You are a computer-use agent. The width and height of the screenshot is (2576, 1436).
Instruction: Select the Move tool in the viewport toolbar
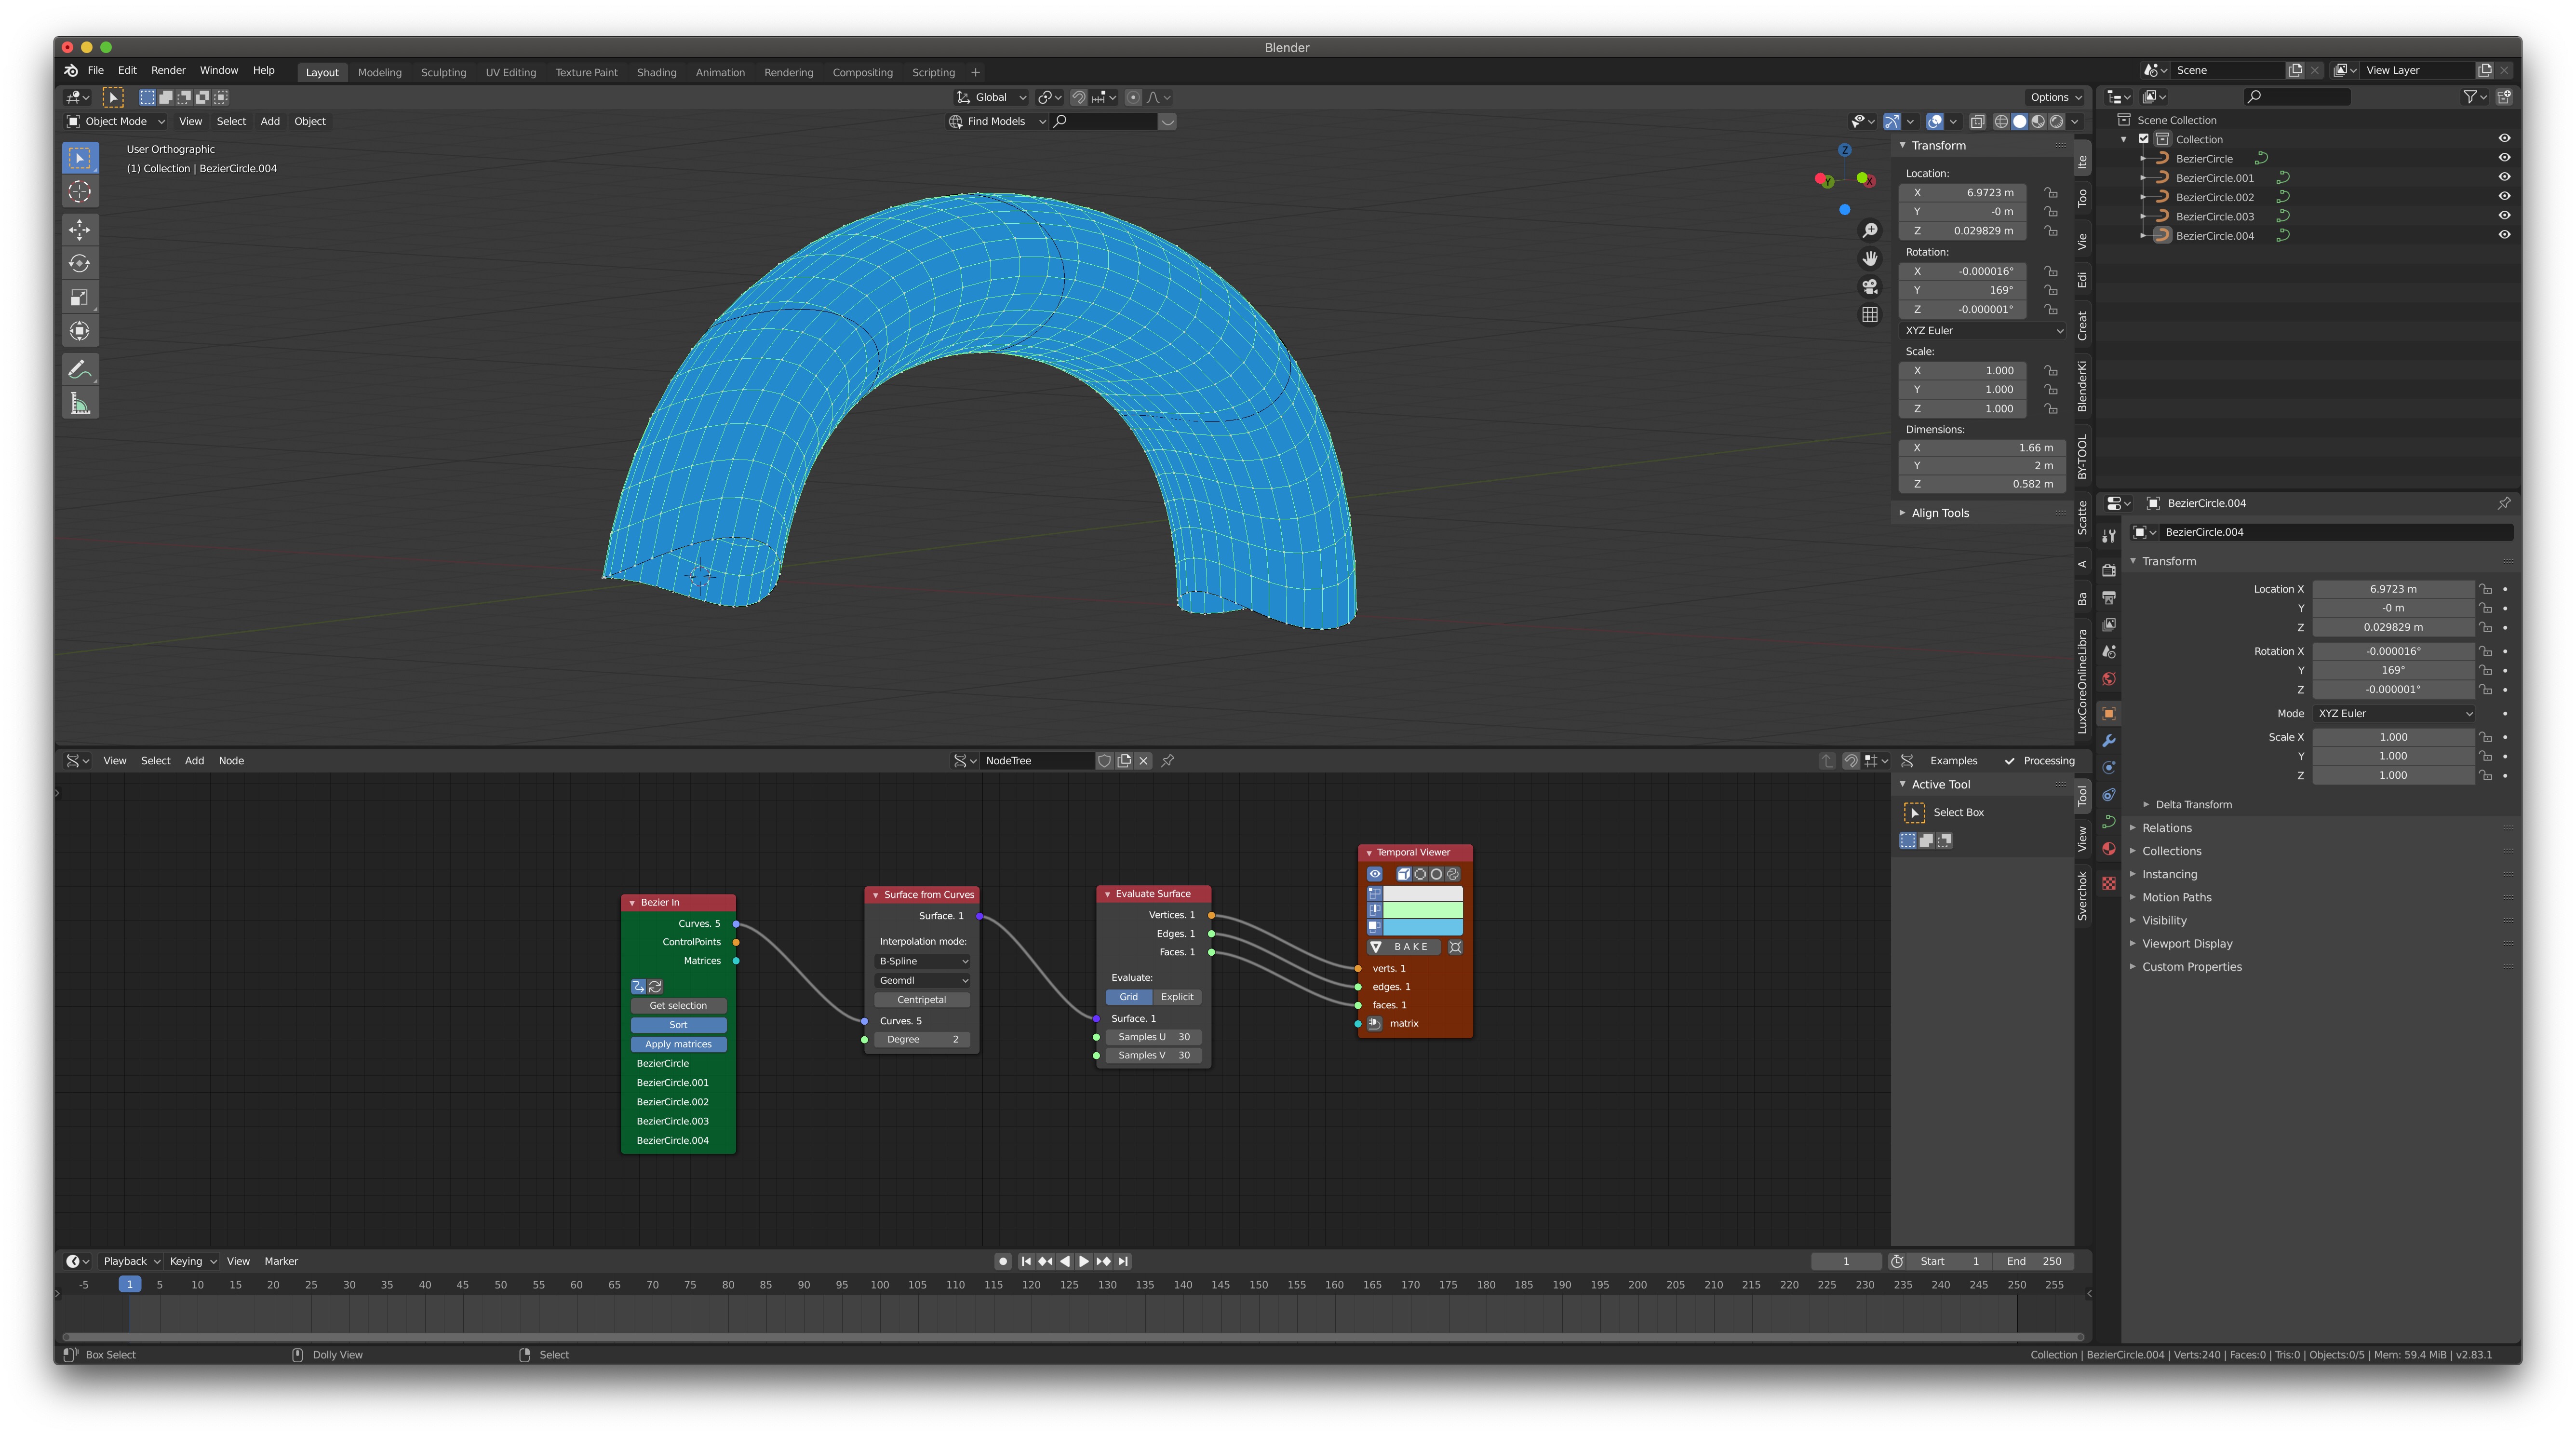(x=80, y=229)
